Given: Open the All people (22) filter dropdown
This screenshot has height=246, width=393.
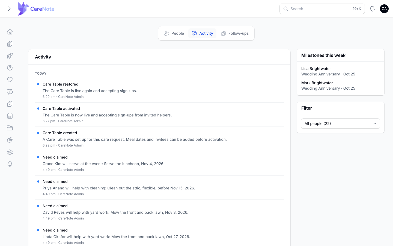Looking at the screenshot, I should point(341,124).
